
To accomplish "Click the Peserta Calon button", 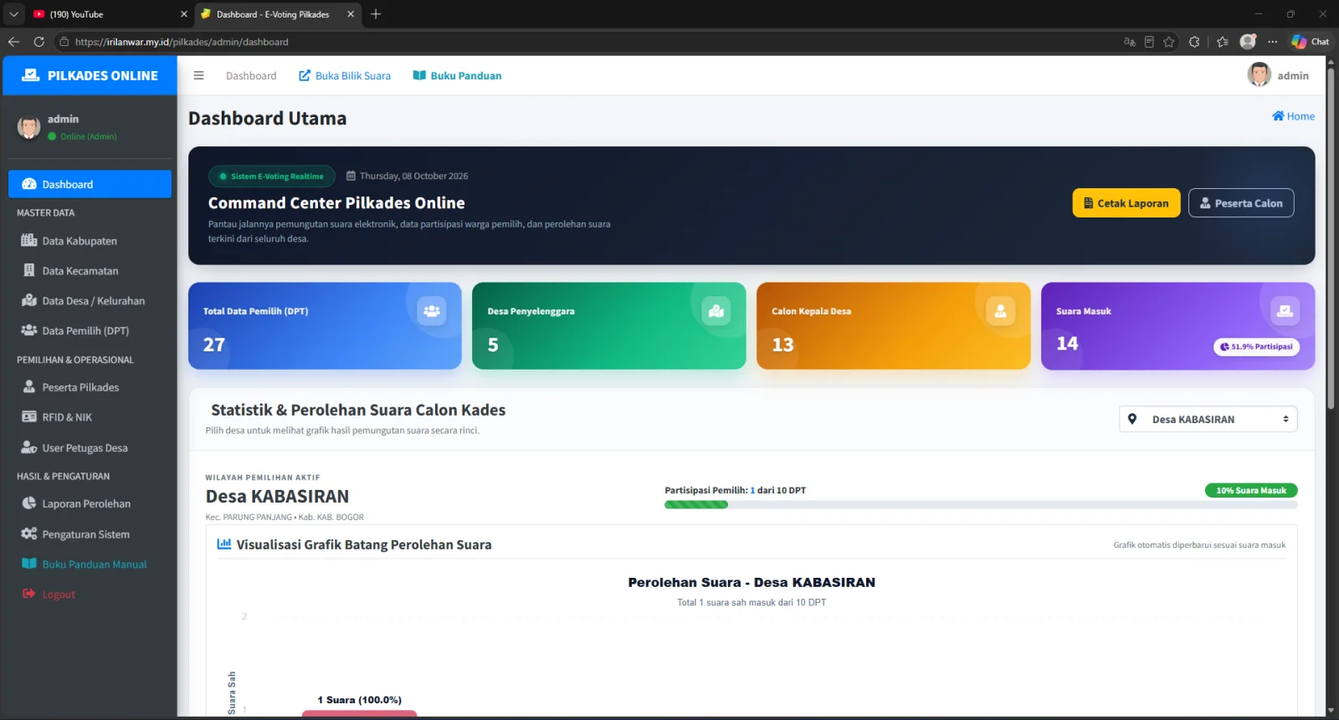I will coord(1241,203).
